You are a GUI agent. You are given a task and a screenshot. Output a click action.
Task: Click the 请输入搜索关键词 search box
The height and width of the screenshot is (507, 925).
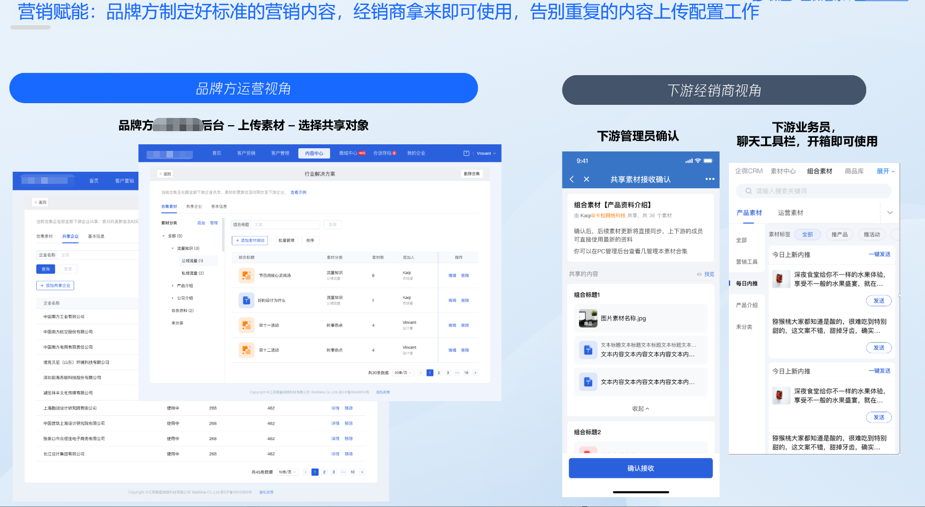pos(813,191)
